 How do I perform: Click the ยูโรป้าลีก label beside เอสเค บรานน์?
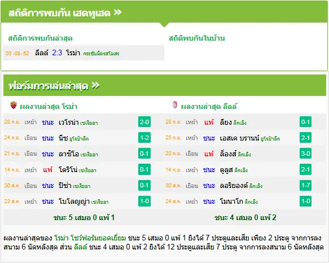pos(270,139)
